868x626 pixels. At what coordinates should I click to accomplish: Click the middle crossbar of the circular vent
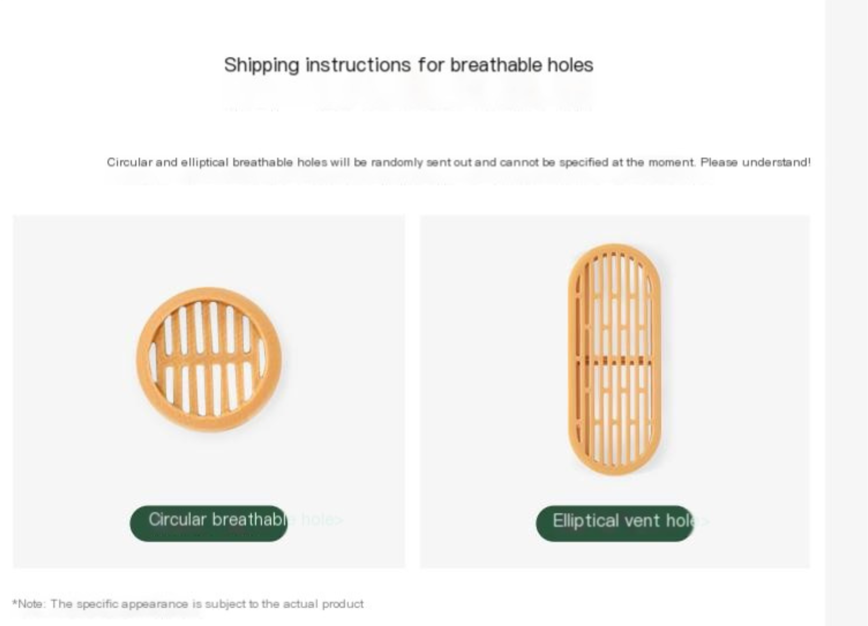[x=209, y=360]
